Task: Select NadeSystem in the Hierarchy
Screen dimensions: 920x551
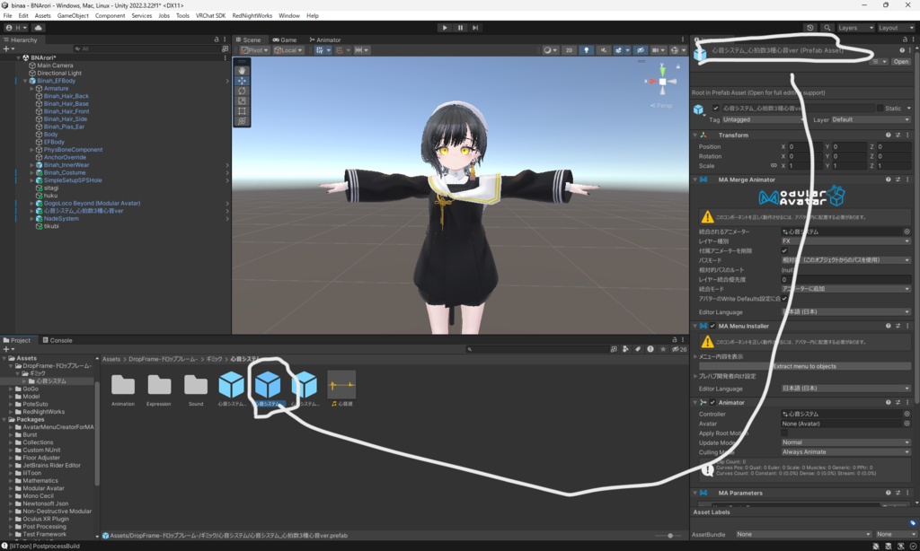Action: point(61,219)
